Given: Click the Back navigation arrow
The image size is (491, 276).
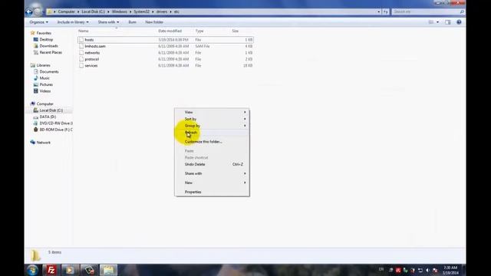Looking at the screenshot, I should 29,12.
